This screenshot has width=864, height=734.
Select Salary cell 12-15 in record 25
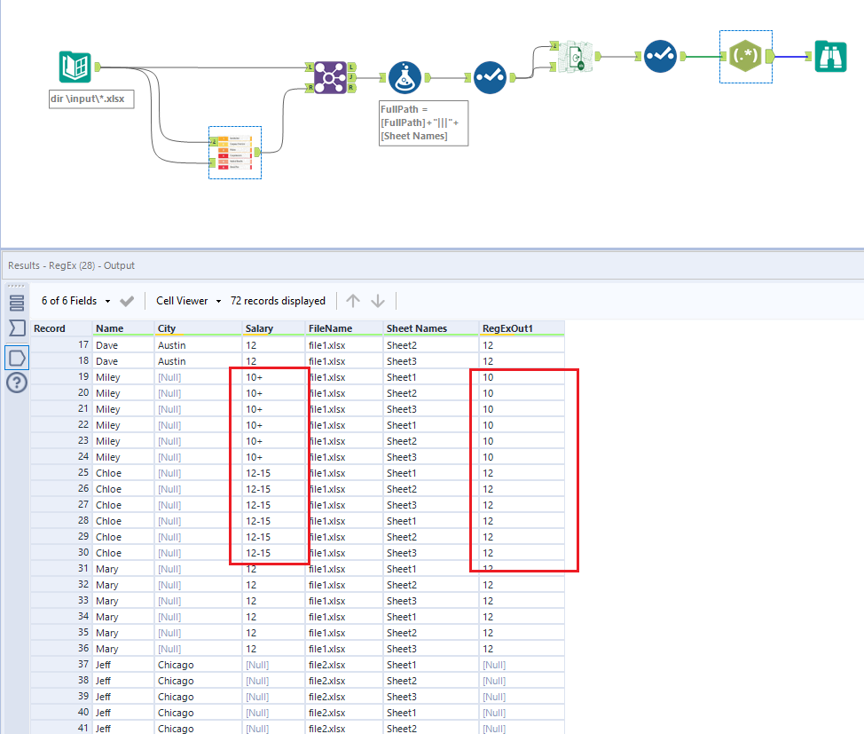(274, 473)
